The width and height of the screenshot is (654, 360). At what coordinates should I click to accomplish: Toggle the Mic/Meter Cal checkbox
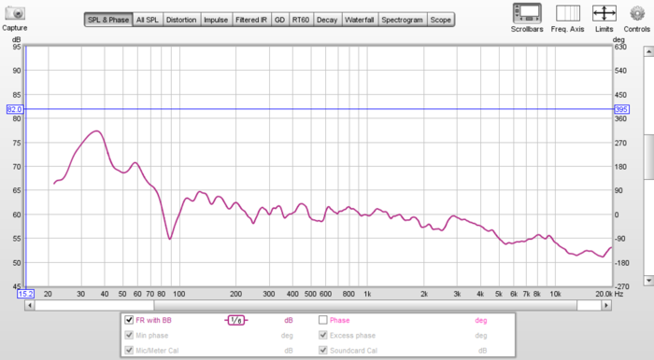click(129, 350)
